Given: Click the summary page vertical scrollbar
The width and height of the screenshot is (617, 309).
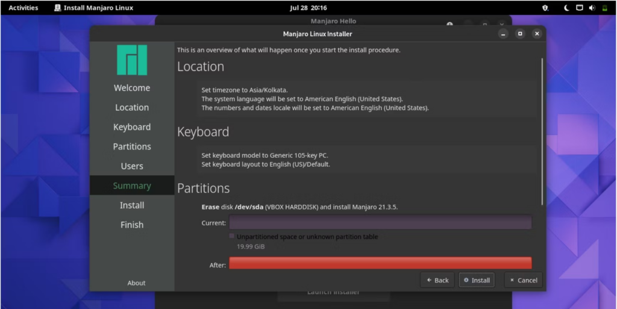Looking at the screenshot, I should pyautogui.click(x=542, y=132).
